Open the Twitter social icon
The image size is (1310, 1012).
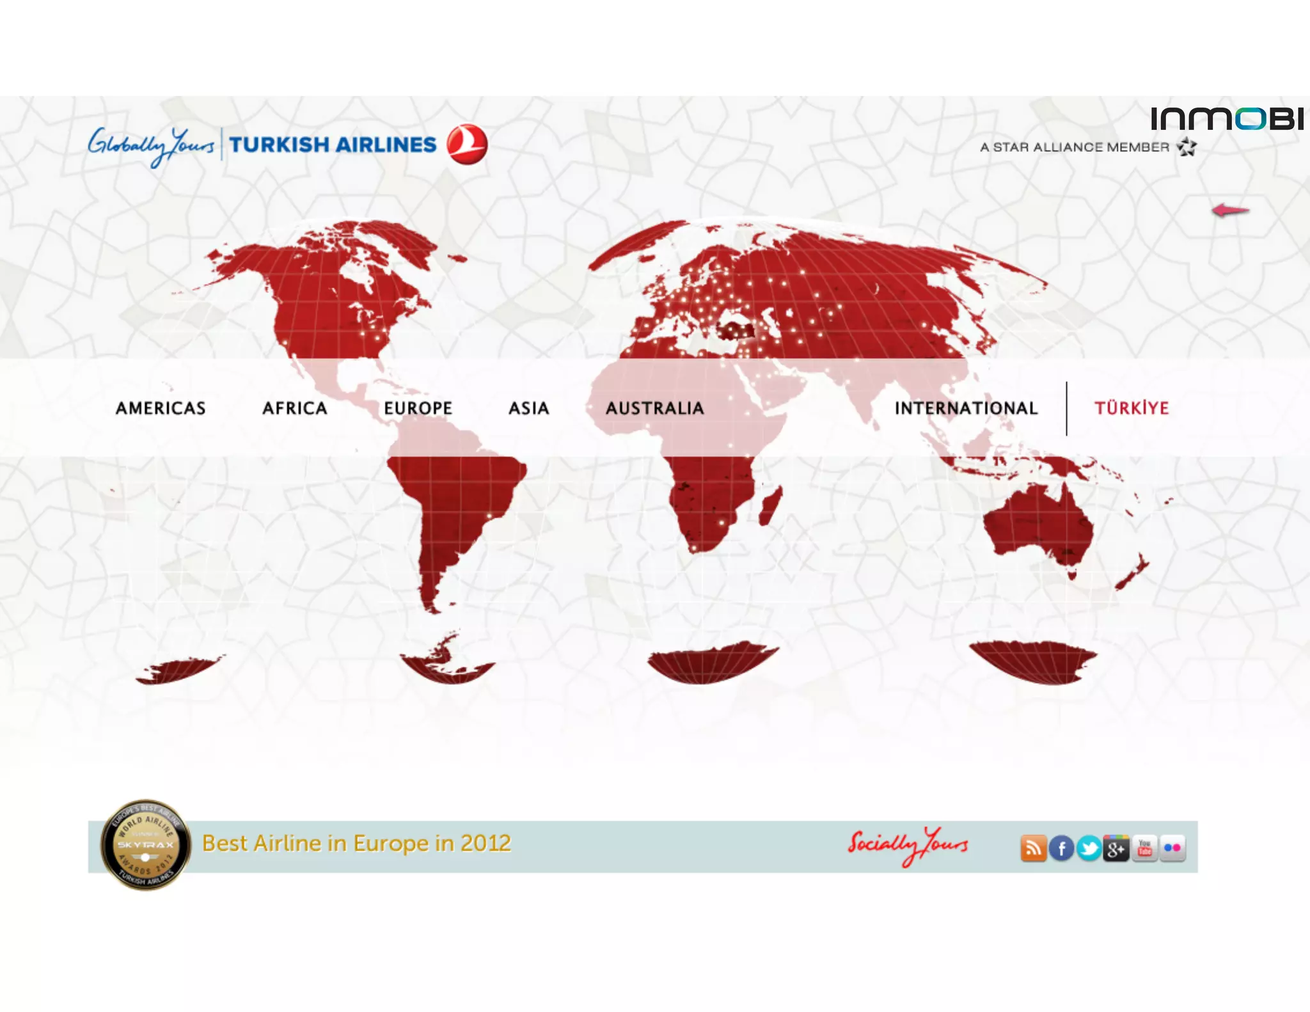(1089, 848)
